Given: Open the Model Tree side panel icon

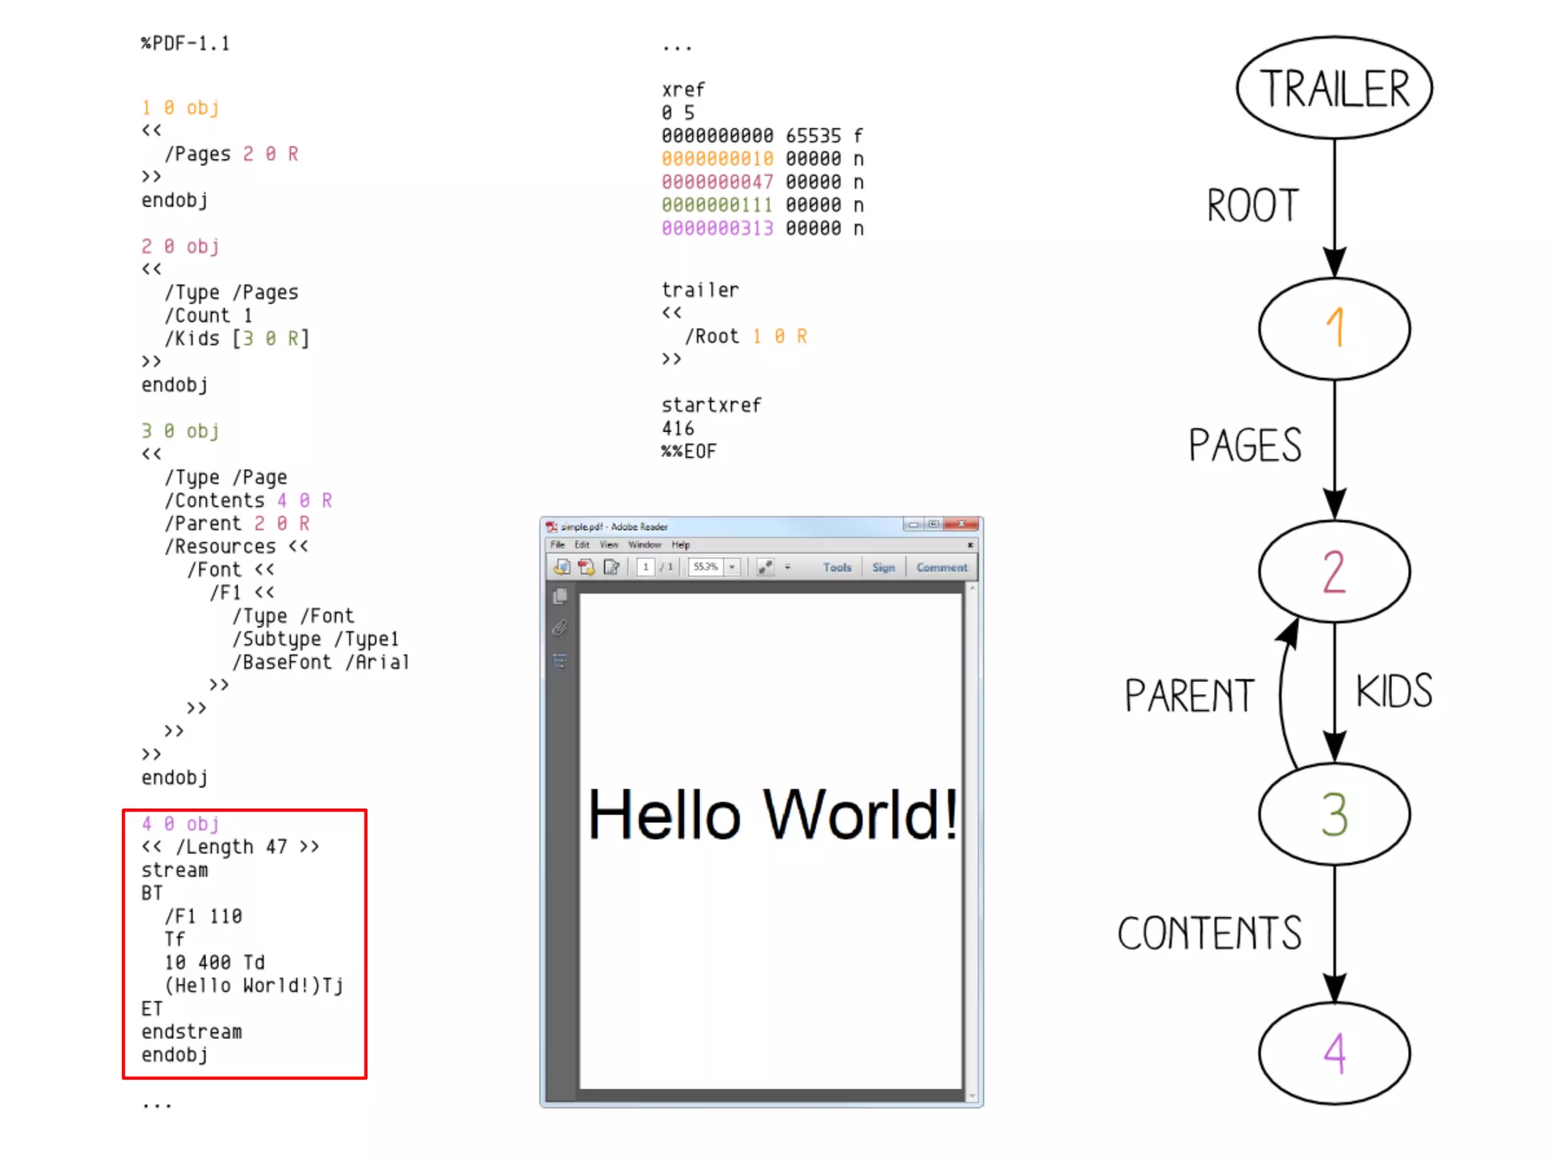Looking at the screenshot, I should [560, 661].
